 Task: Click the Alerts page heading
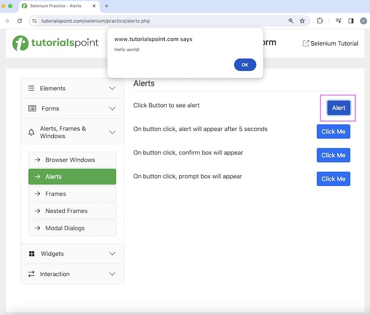[x=143, y=84]
